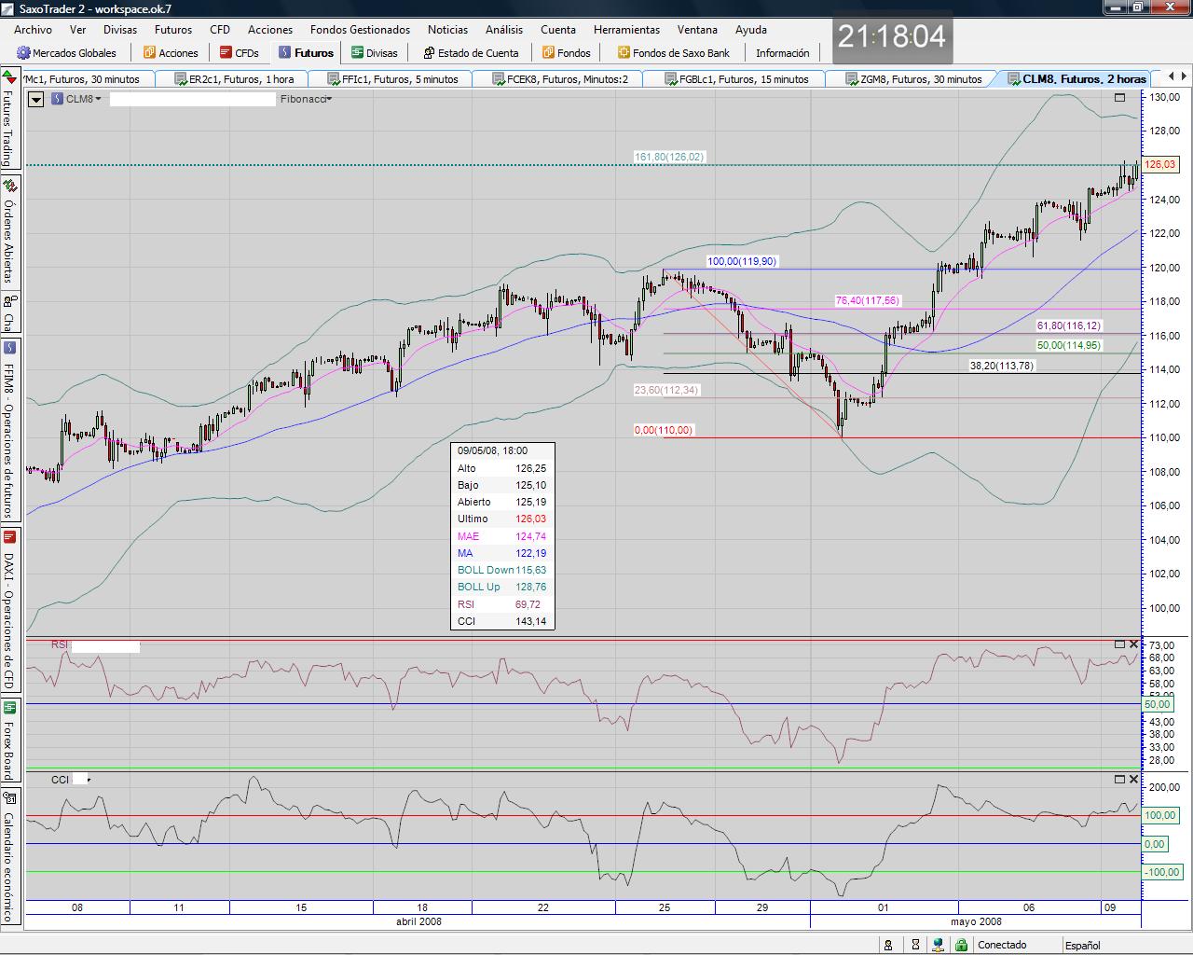Expand the CLM8 instrument dropdown

(79, 99)
